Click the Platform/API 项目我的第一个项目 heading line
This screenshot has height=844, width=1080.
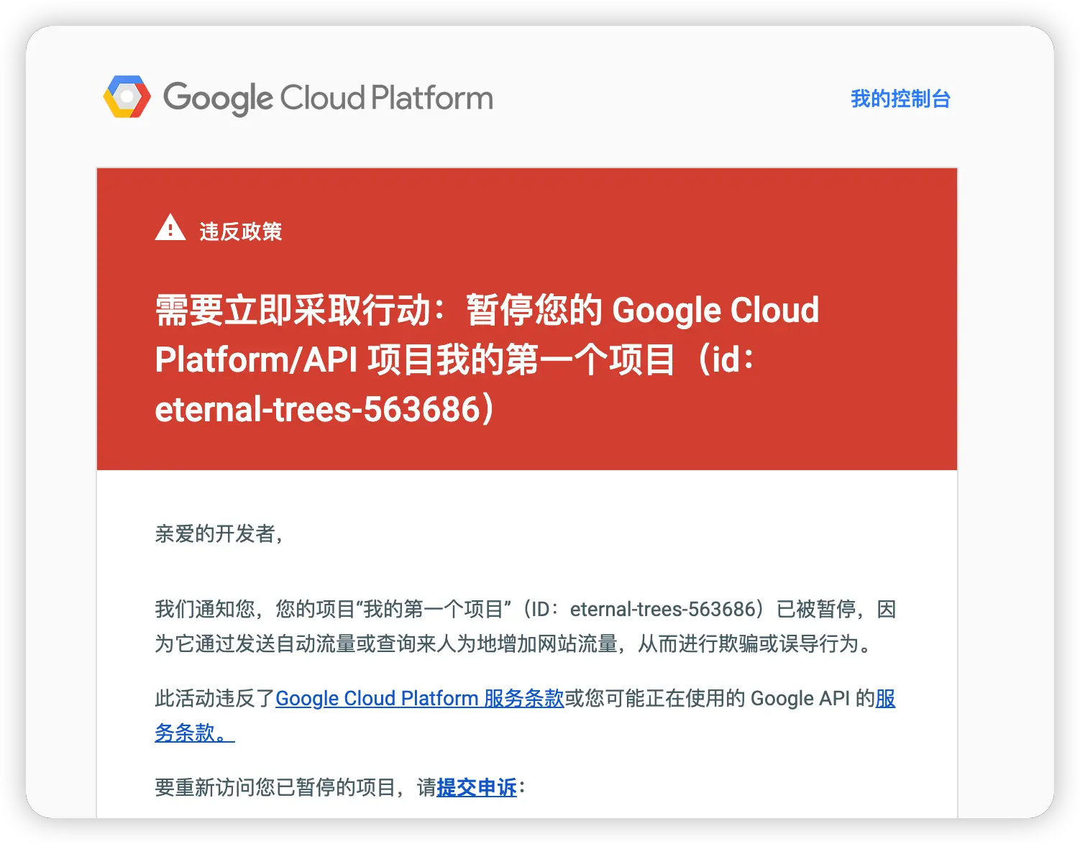(x=415, y=359)
